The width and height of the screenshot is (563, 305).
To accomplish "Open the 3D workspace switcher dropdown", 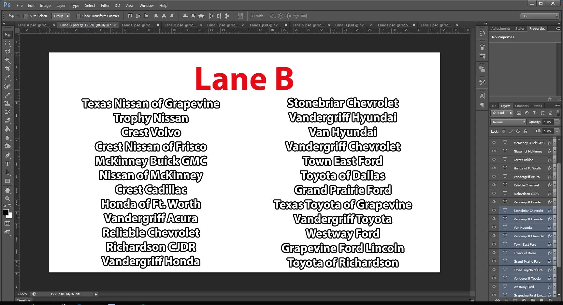I will click(x=540, y=16).
